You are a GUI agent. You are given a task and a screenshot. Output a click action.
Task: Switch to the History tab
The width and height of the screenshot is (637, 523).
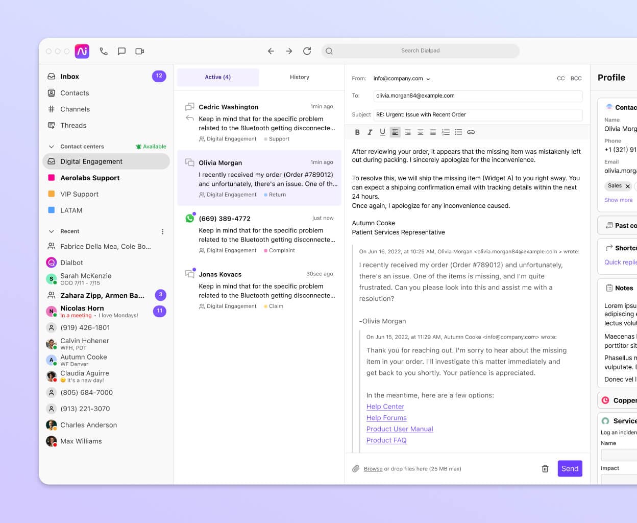300,77
